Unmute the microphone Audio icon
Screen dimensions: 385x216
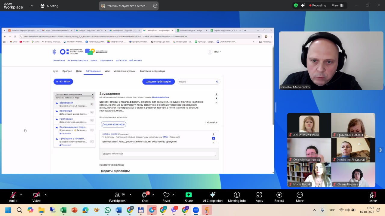click(x=13, y=195)
